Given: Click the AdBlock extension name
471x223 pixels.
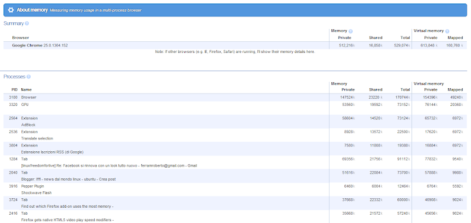Looking at the screenshot, I should point(28,125).
